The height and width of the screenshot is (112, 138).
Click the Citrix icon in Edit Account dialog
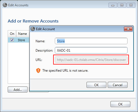(33, 29)
